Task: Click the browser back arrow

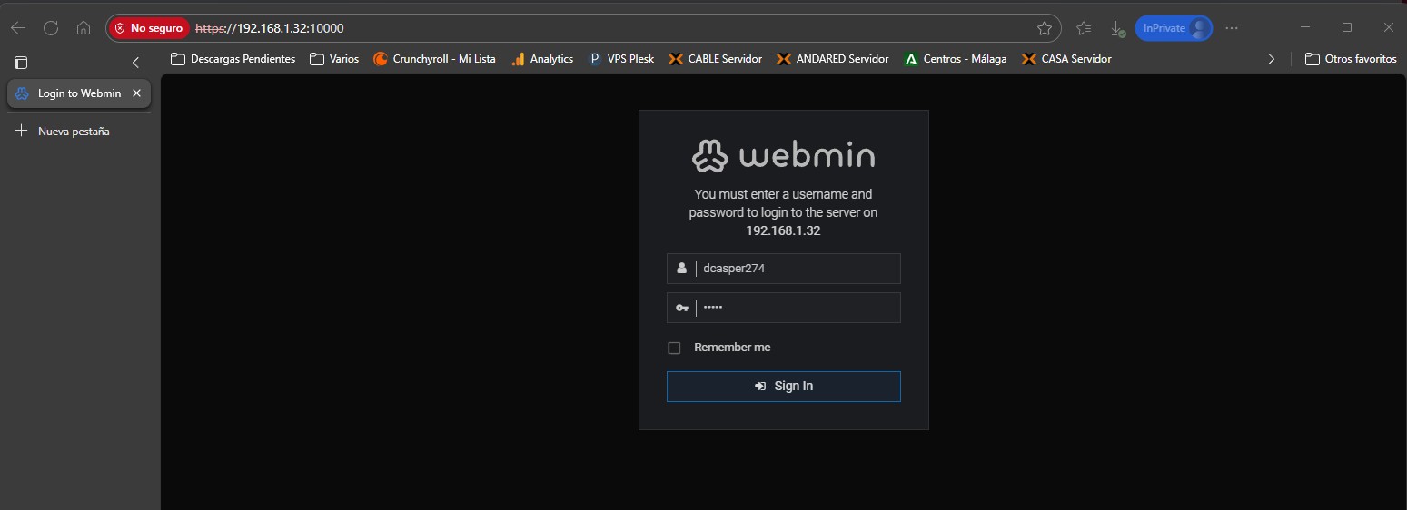Action: 18,28
